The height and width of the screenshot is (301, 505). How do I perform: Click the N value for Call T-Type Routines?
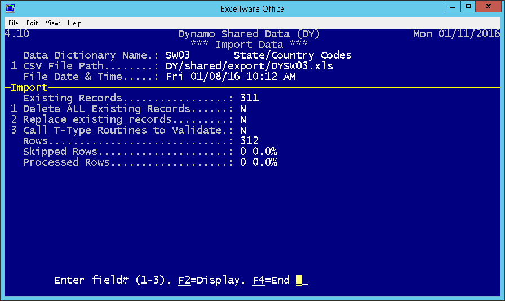click(243, 130)
